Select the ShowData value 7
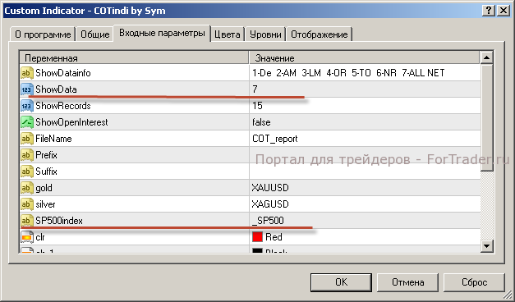 click(255, 89)
